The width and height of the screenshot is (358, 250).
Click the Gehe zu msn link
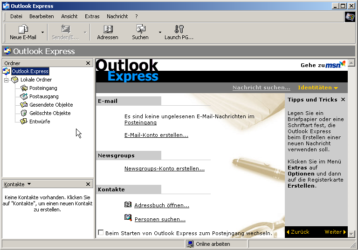323,65
